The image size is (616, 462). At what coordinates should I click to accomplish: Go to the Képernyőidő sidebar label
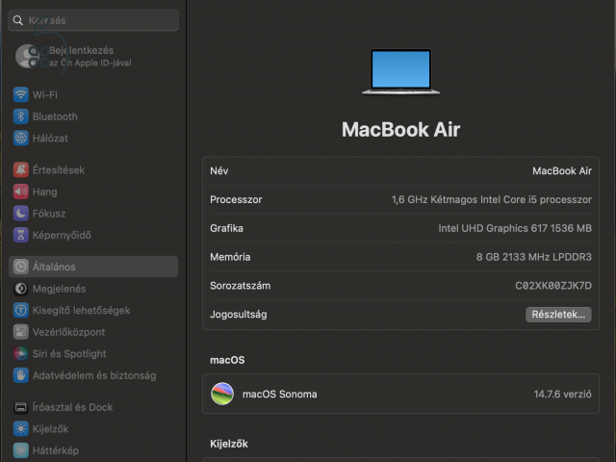click(x=62, y=235)
